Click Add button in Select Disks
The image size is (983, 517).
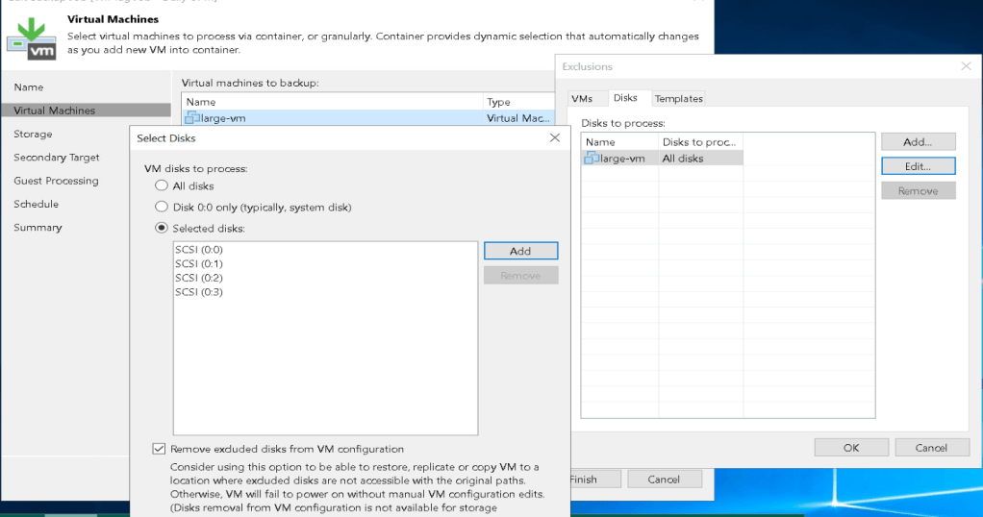tap(520, 251)
